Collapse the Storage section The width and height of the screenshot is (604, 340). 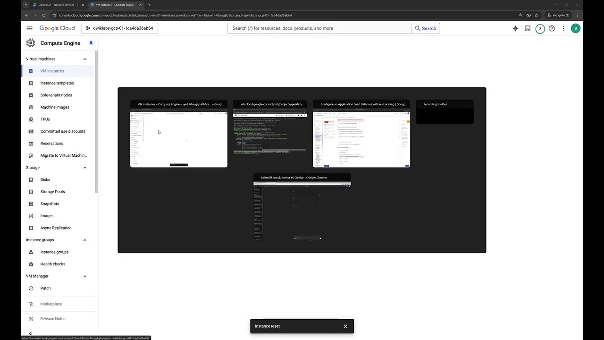click(x=85, y=168)
